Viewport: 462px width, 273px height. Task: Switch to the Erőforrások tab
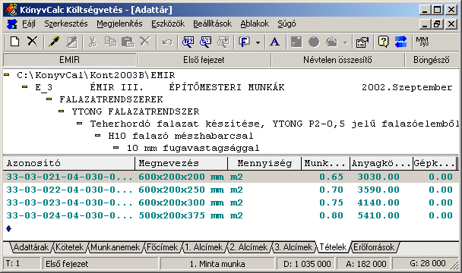tap(374, 247)
